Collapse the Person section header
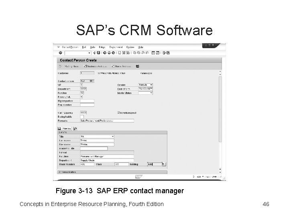Image resolution: width=289 pixels, height=216 pixels. (112, 132)
